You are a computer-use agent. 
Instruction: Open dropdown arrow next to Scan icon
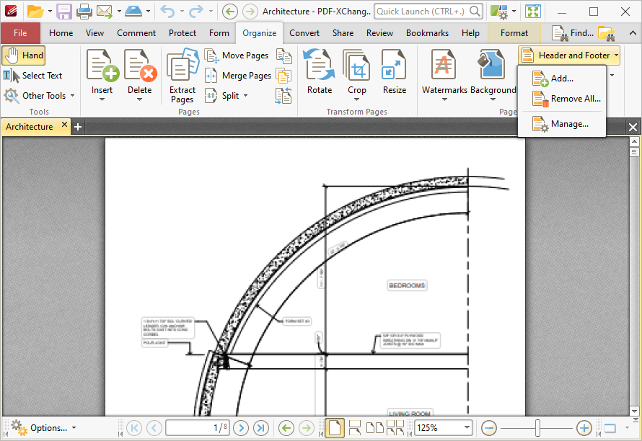point(148,12)
